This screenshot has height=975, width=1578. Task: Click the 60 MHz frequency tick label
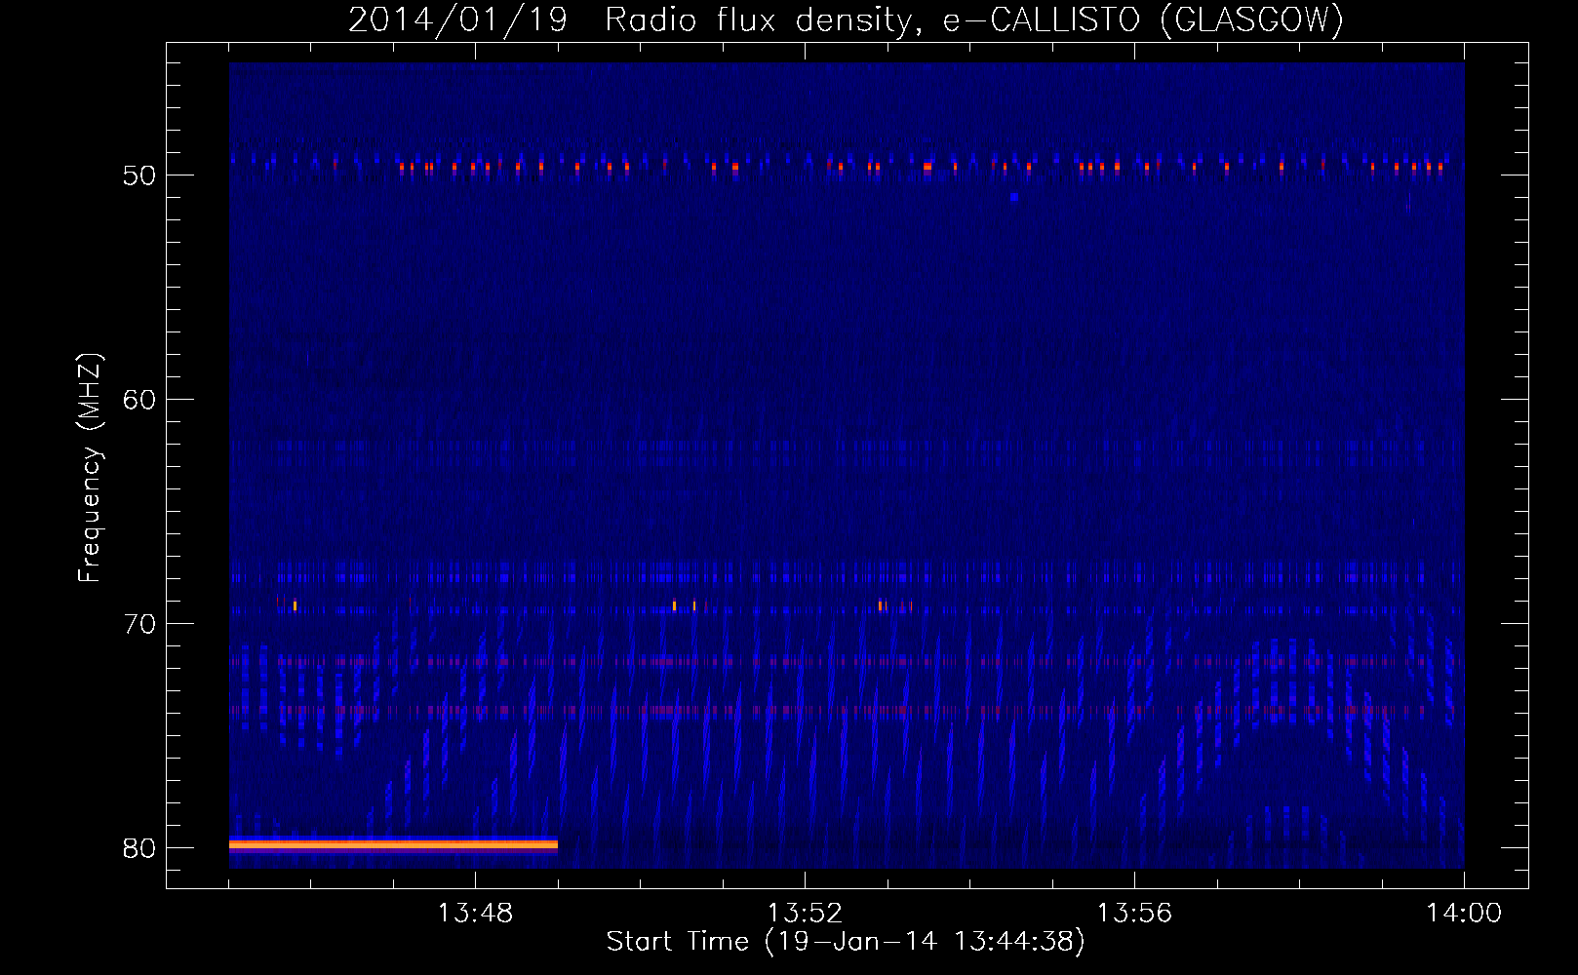(x=139, y=400)
